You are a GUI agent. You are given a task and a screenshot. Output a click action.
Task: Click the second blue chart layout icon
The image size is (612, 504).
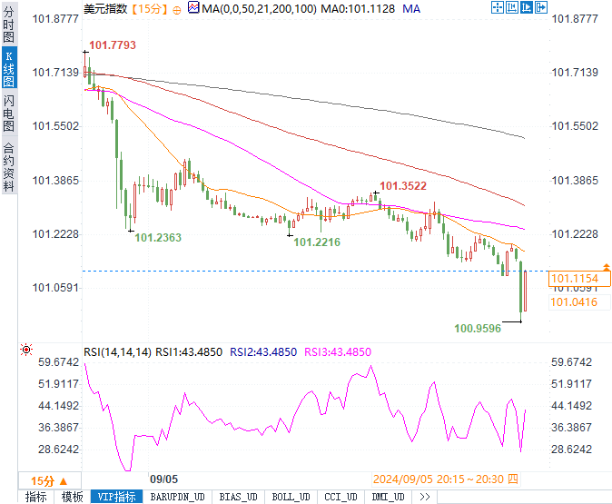tap(512, 7)
